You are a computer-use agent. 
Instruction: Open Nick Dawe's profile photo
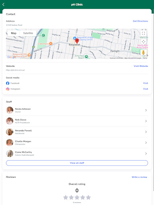point(10,121)
